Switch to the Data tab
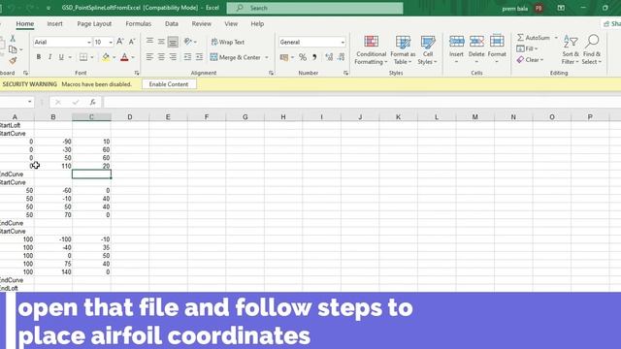The height and width of the screenshot is (349, 621). 172,23
